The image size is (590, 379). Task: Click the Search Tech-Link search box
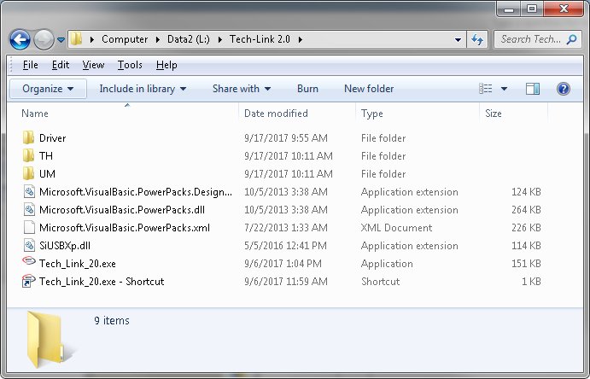529,39
